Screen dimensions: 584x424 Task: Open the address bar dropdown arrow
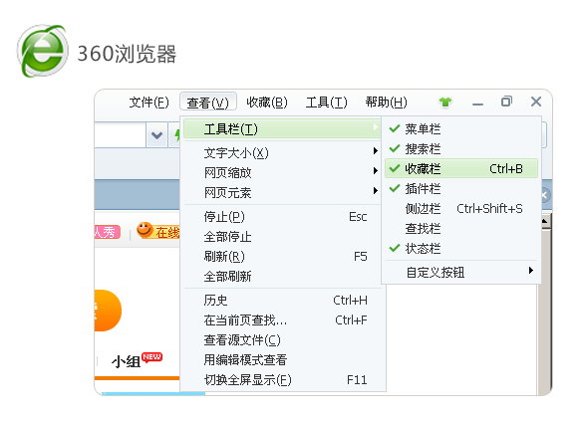pos(156,135)
